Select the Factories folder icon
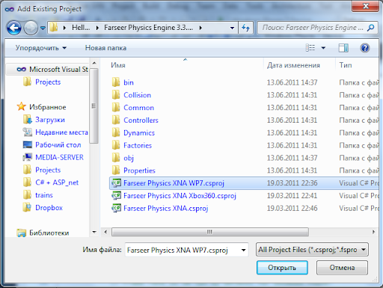This screenshot has height=288, width=383. (116, 145)
